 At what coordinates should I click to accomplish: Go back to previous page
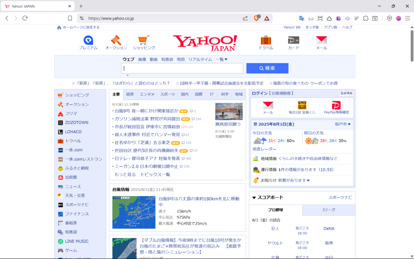(x=7, y=18)
